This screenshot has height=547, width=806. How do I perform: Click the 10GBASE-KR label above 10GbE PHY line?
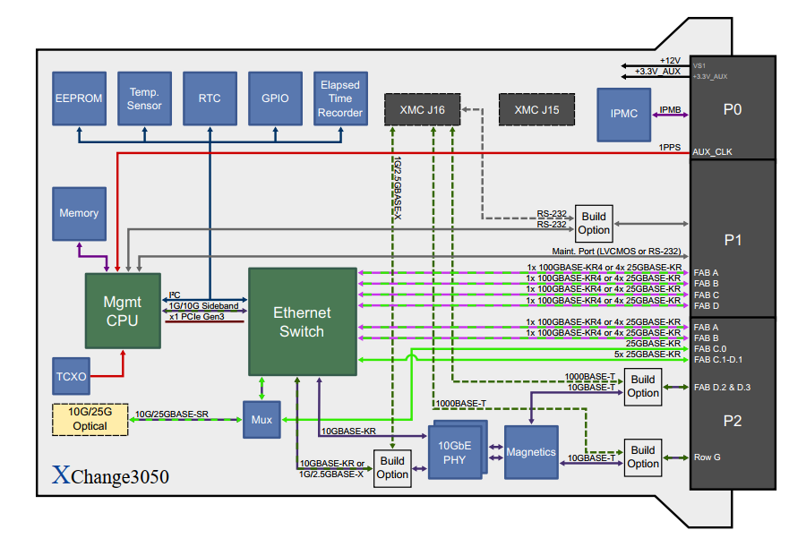point(348,432)
